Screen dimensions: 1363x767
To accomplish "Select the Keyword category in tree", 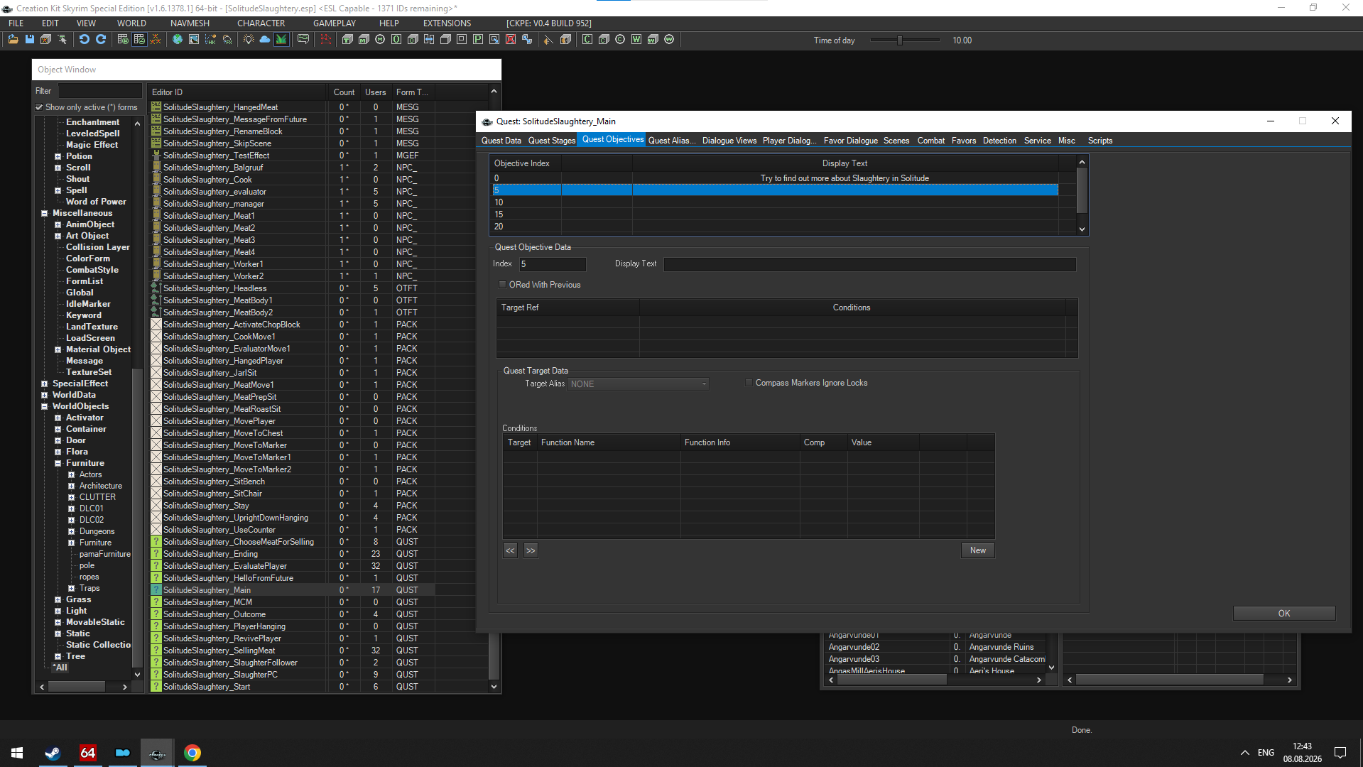I will tap(84, 315).
